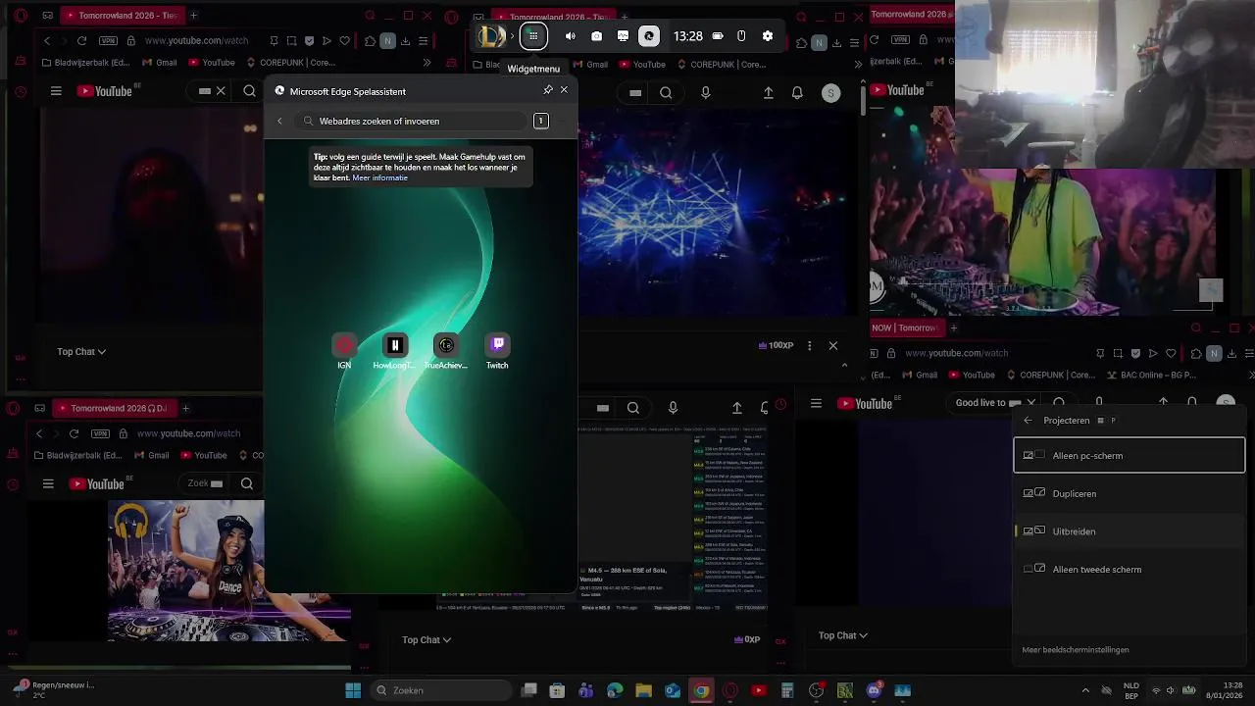Open File Explorer from the taskbar
The width and height of the screenshot is (1255, 706).
pos(643,691)
